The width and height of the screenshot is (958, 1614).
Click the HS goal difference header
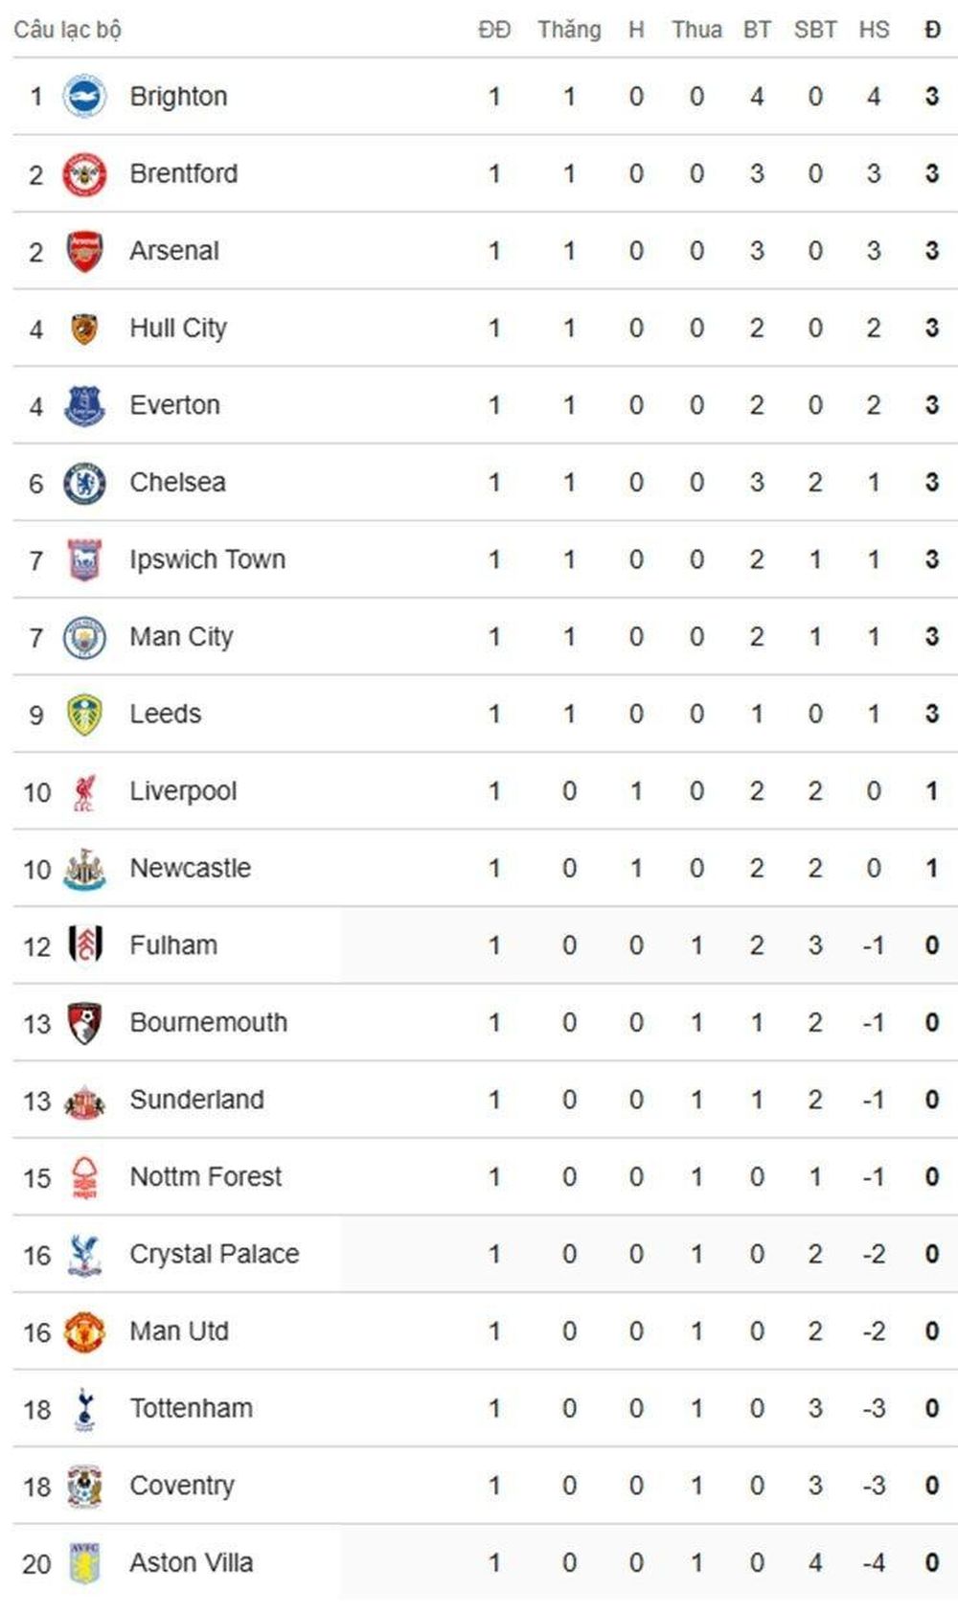874,30
